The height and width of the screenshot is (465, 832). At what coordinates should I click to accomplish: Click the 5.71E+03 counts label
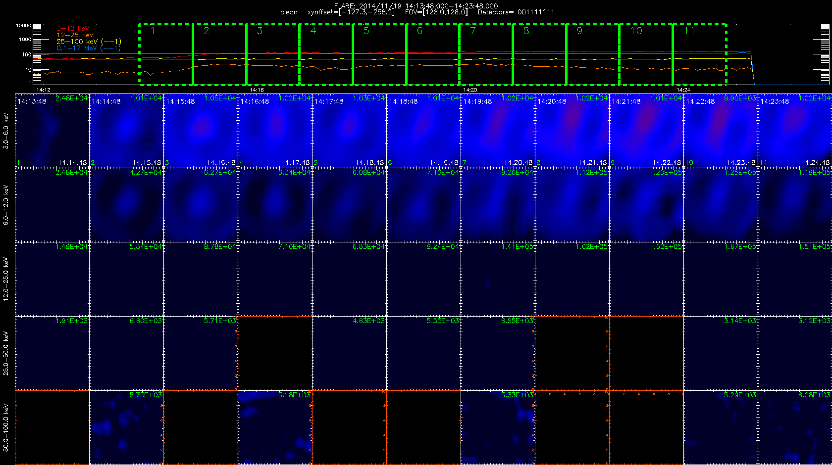pyautogui.click(x=220, y=321)
